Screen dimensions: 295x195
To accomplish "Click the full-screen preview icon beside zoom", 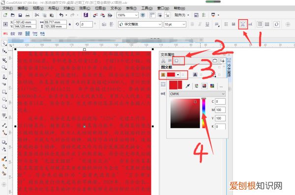I will tap(143, 15).
